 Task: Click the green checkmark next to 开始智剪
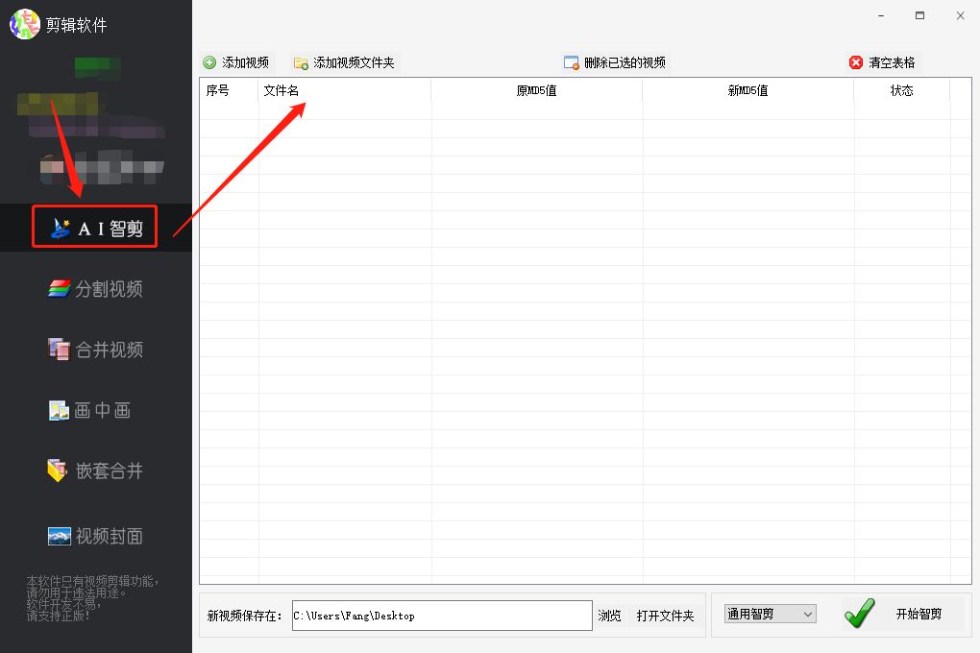(859, 613)
